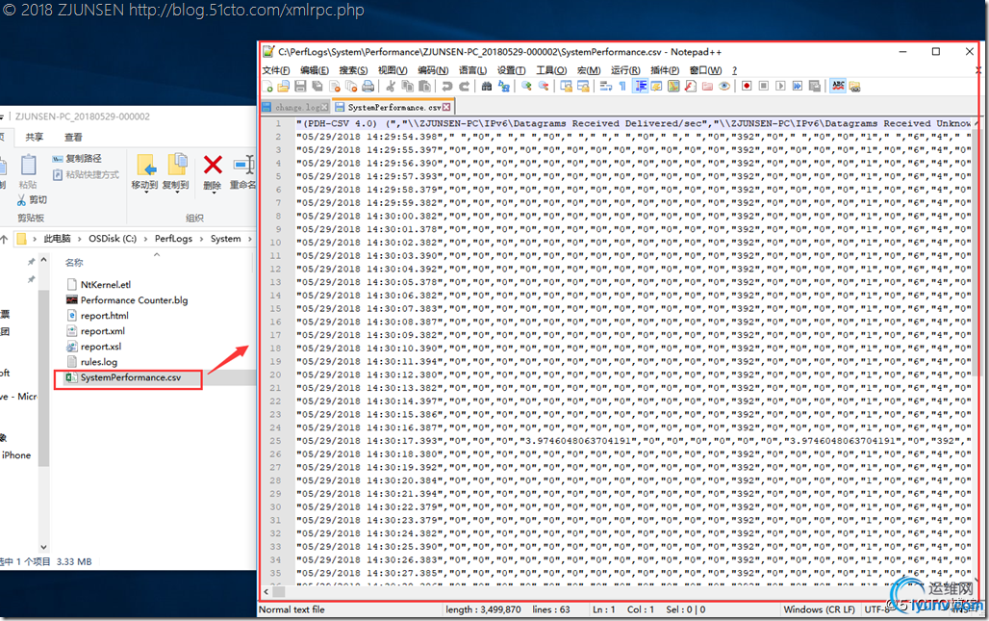The height and width of the screenshot is (621, 989).
Task: Click the Save icon in Notepad++ toolbar
Action: coord(300,87)
